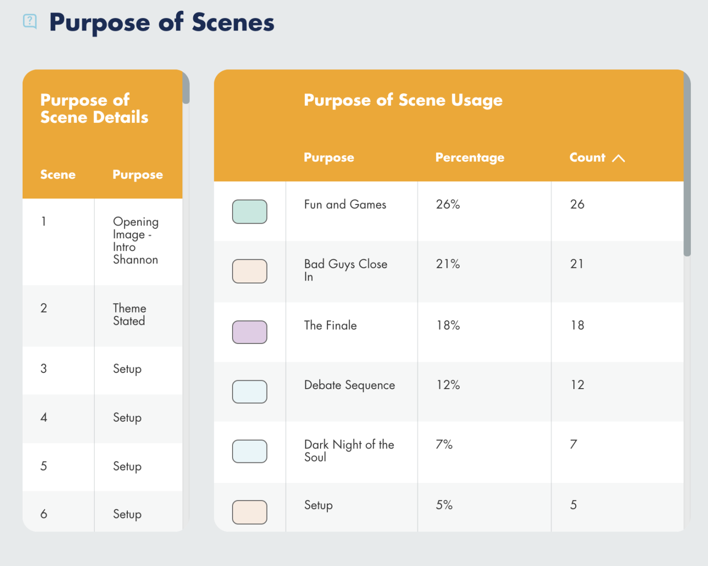Select scene 1 Opening Image row
708x566 pixels.
tap(102, 242)
